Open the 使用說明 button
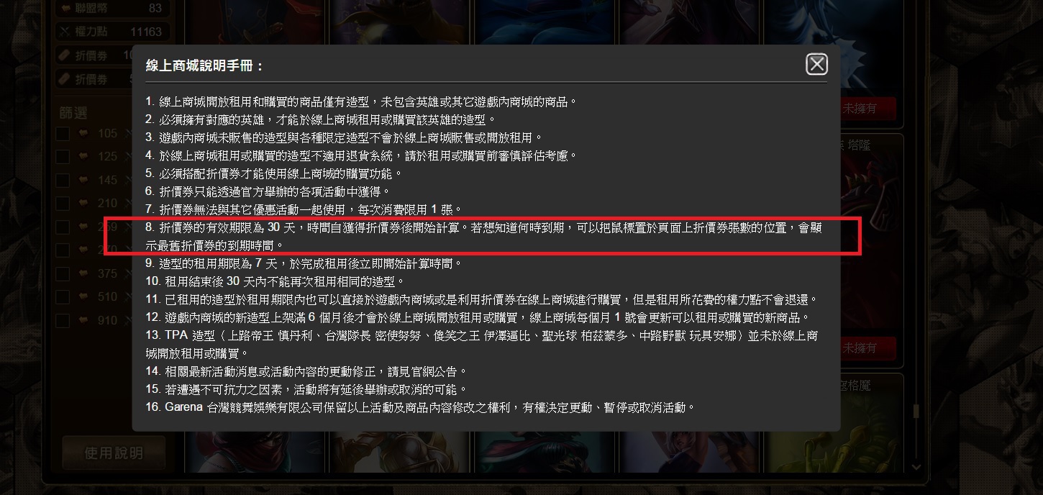Screen dimensions: 1043x495 point(114,453)
